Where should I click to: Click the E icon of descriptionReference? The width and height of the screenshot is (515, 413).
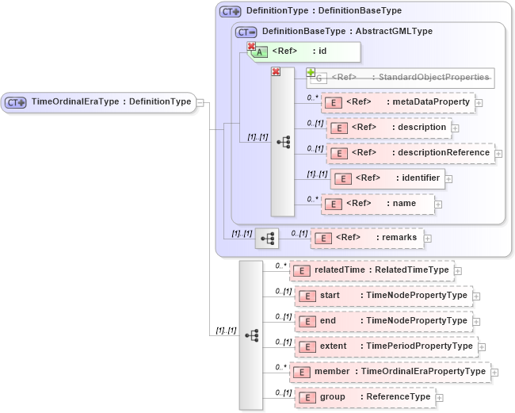[339, 154]
